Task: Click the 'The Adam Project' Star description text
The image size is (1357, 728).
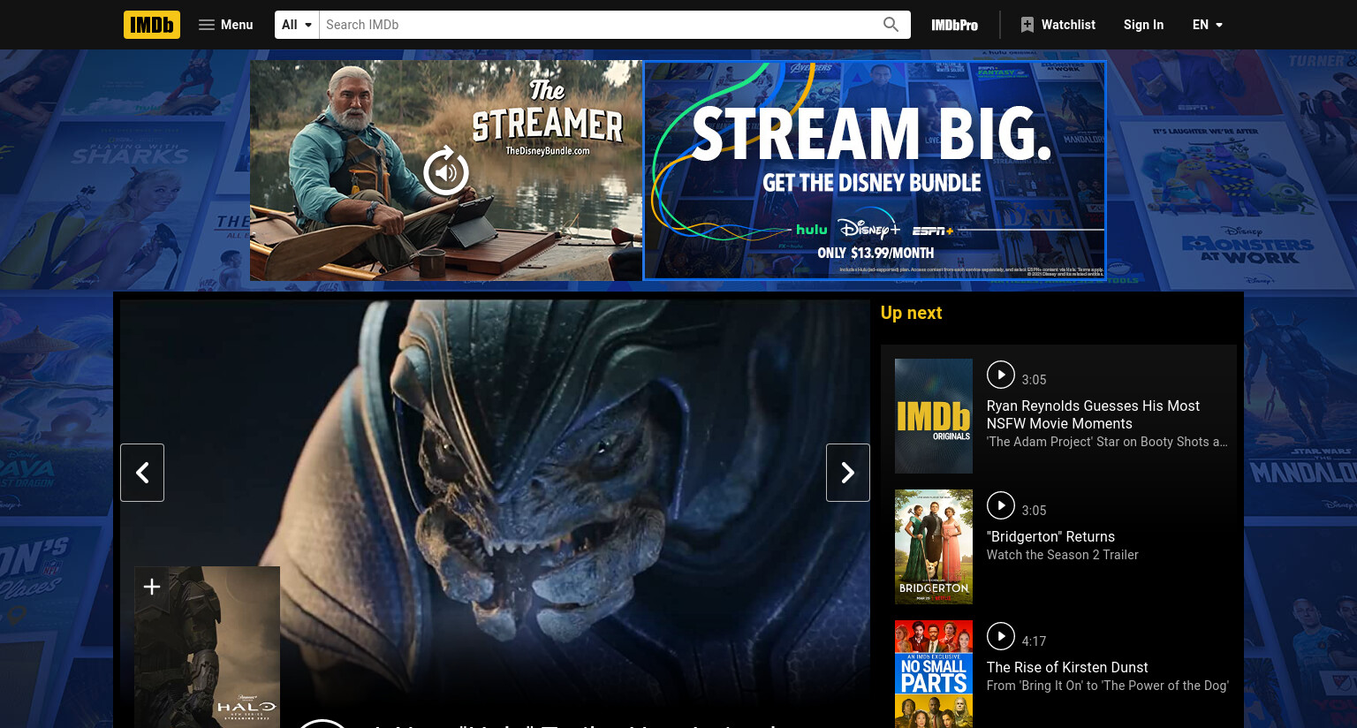Action: [1107, 442]
